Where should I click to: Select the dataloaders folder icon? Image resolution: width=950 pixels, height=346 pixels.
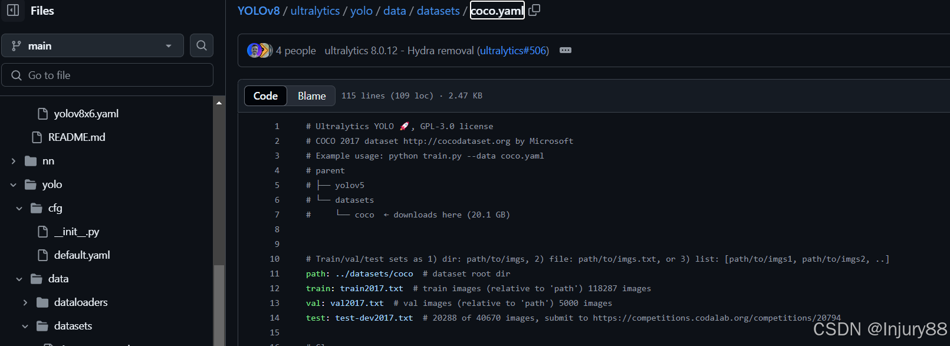(42, 302)
